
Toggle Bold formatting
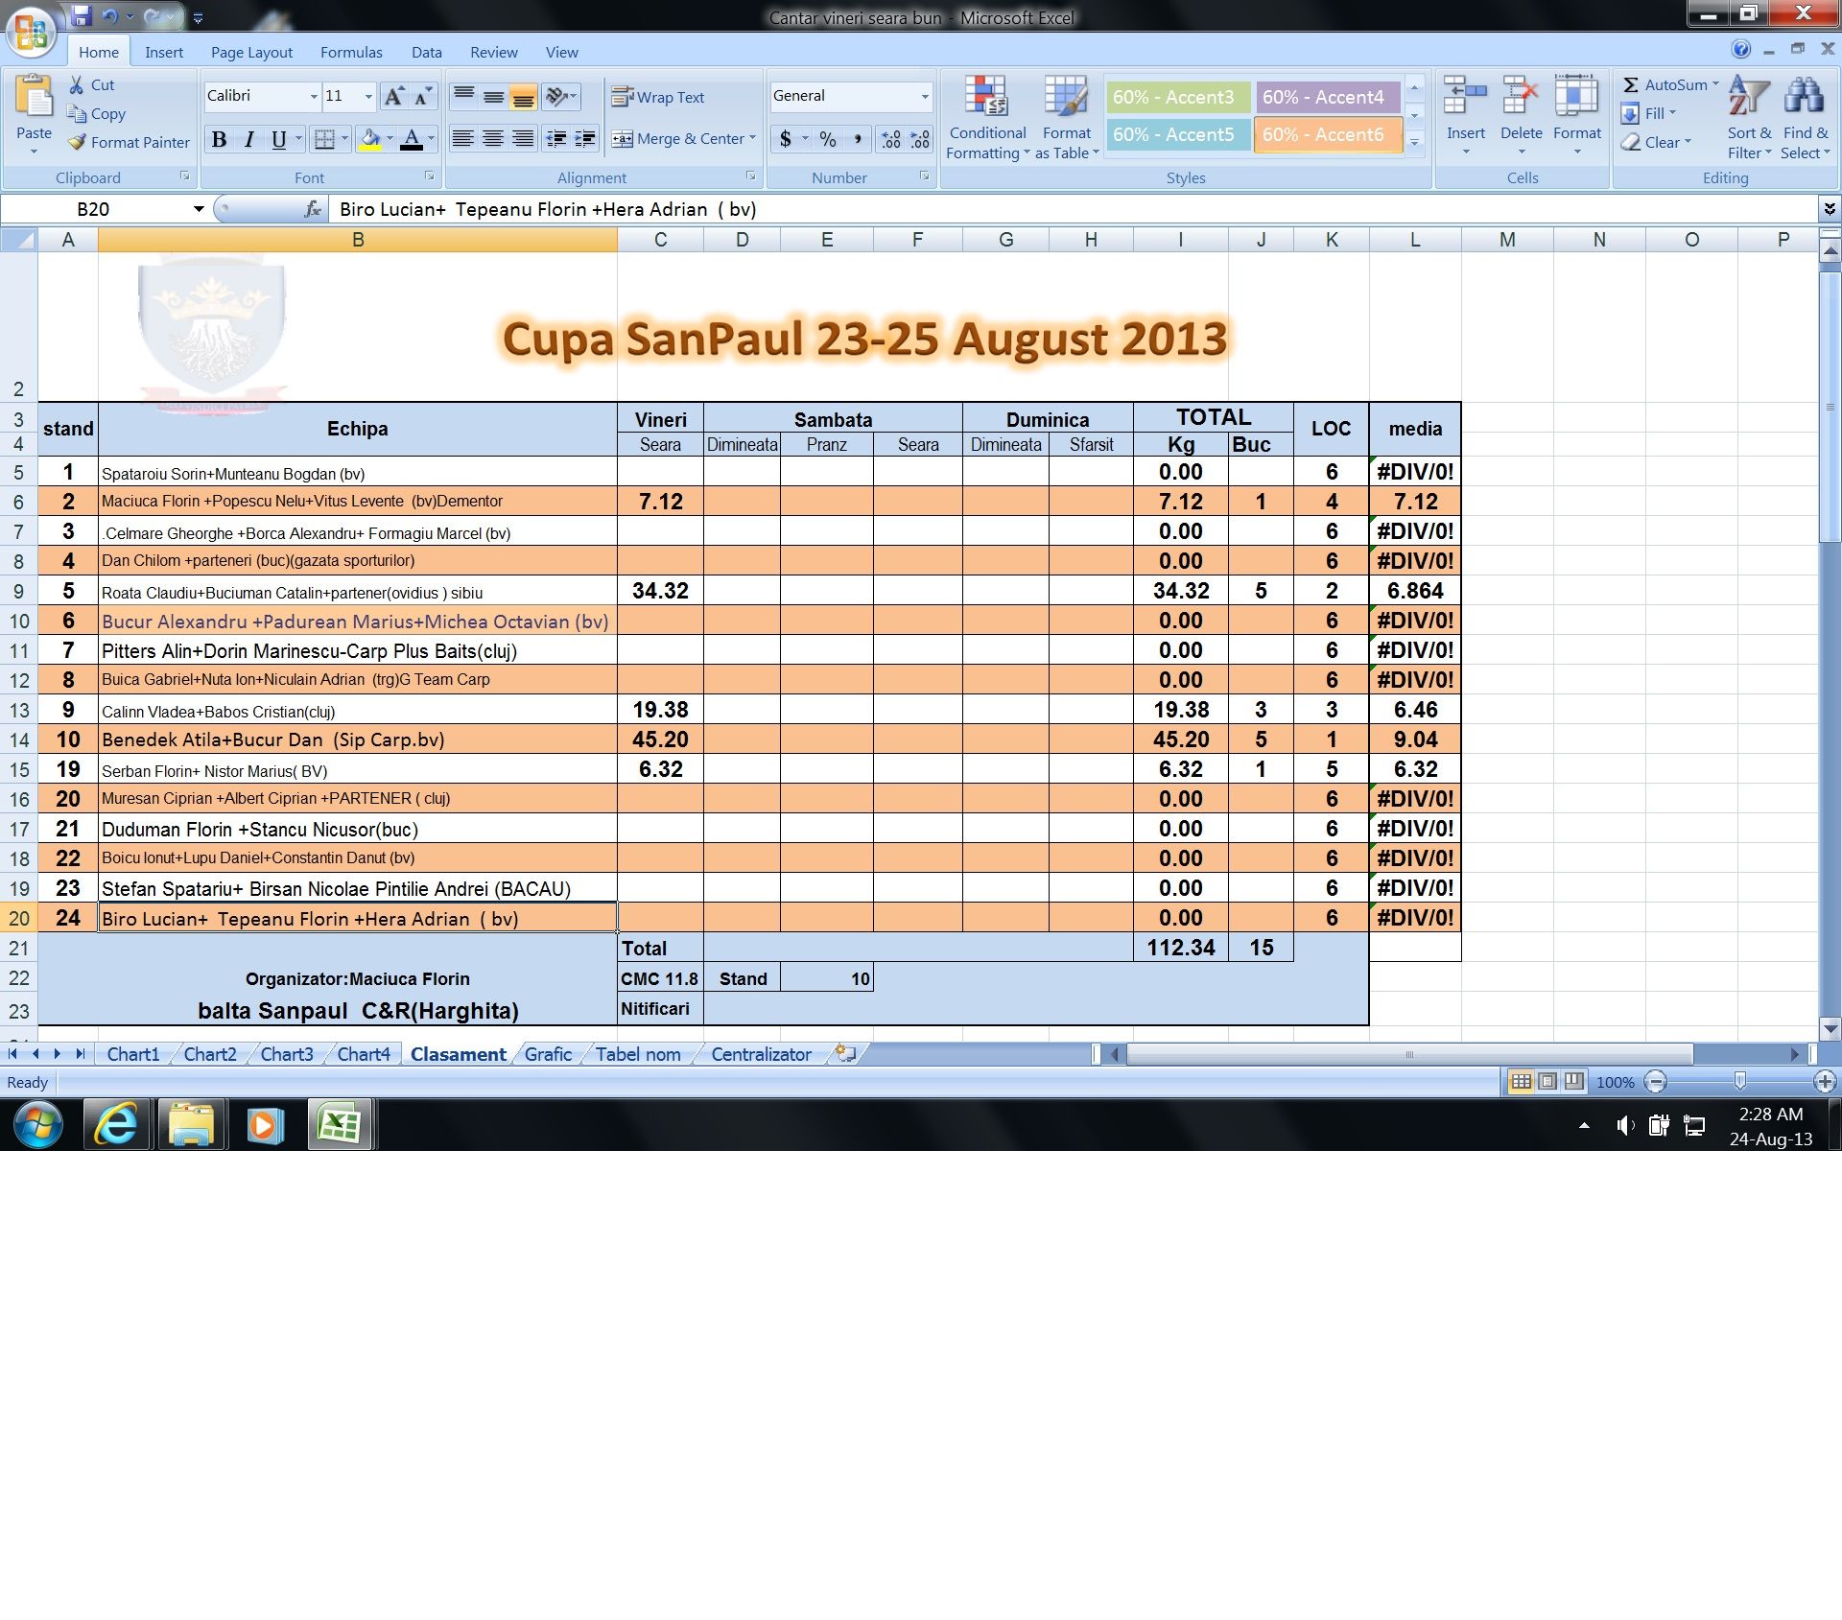click(x=219, y=139)
